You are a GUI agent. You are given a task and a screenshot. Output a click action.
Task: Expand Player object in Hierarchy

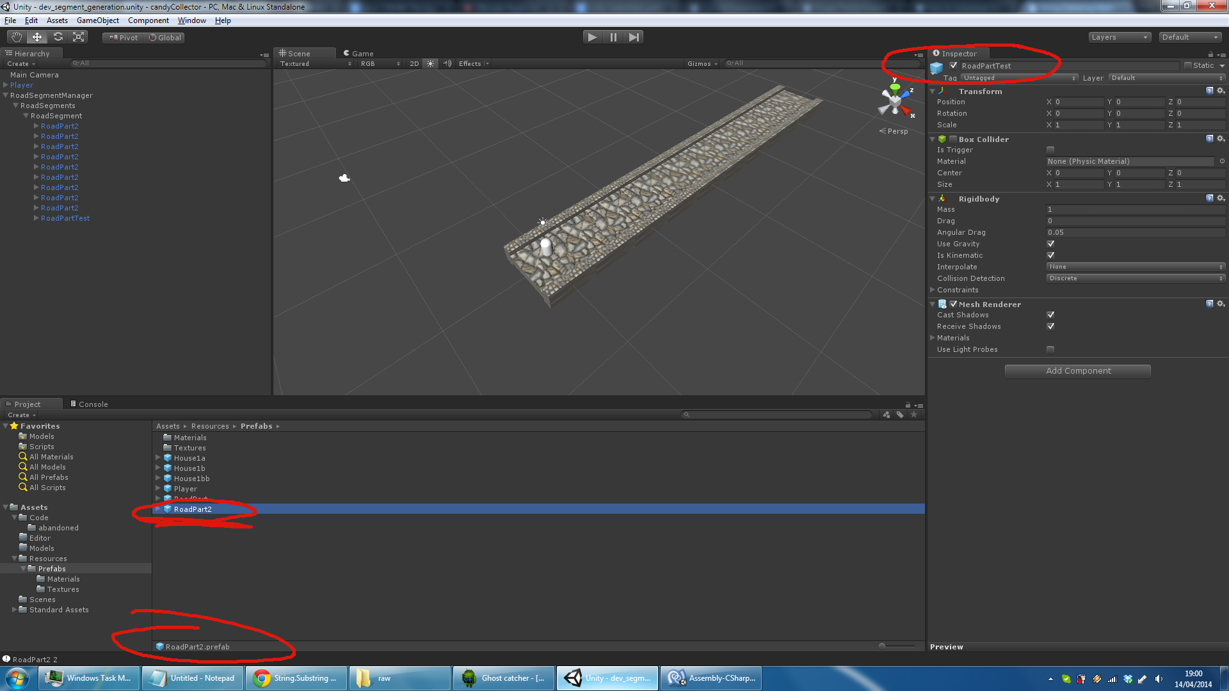tap(6, 85)
